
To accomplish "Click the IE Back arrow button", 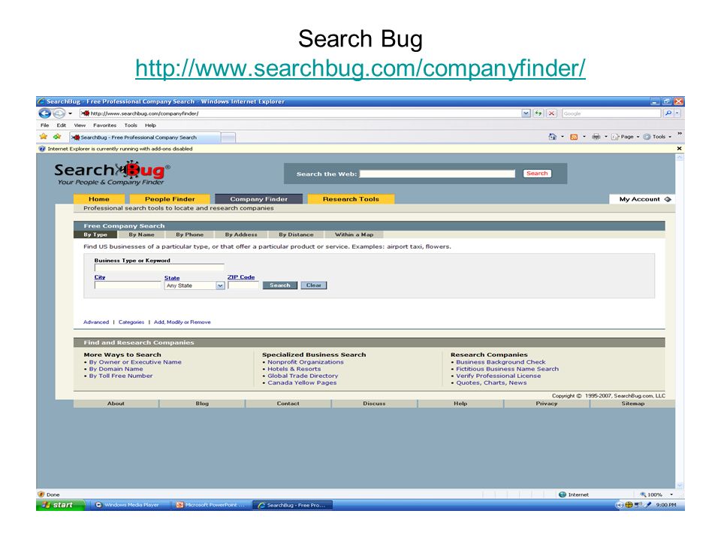I will [44, 113].
